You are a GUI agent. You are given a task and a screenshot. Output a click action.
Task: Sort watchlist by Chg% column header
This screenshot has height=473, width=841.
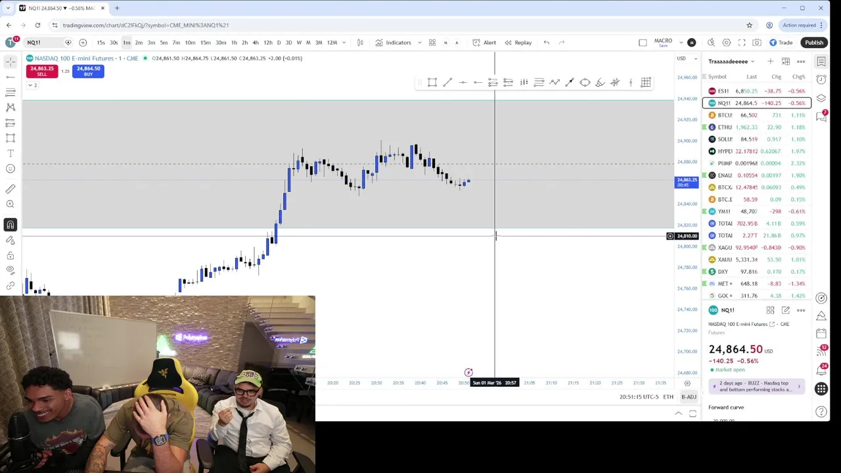[x=798, y=77]
